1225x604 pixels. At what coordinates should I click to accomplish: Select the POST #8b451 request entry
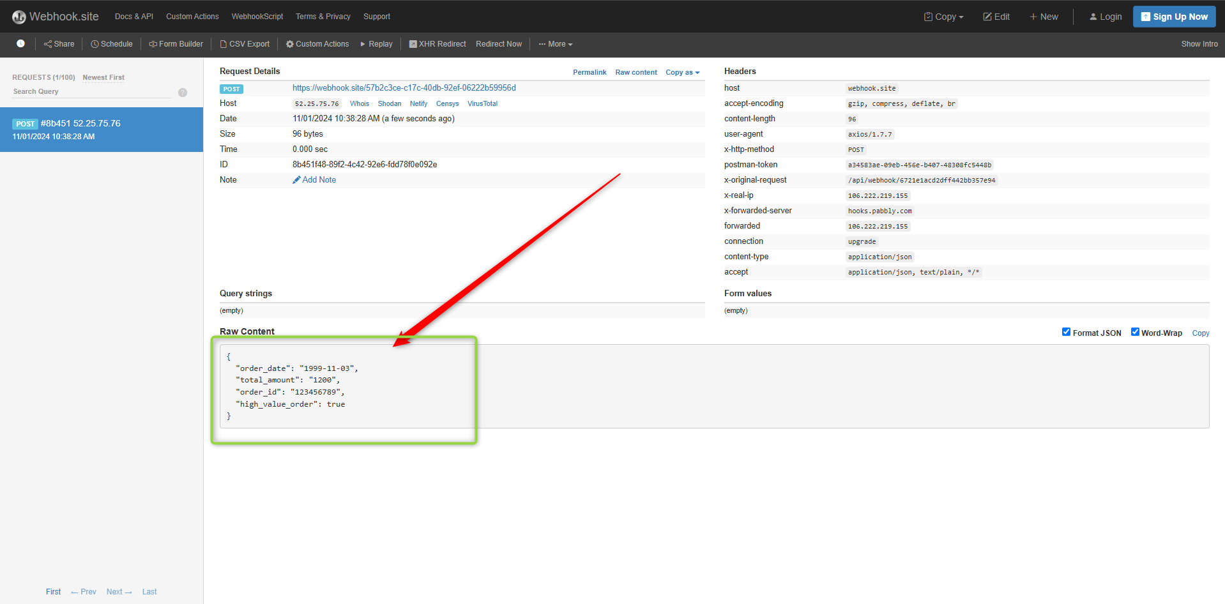click(x=102, y=130)
